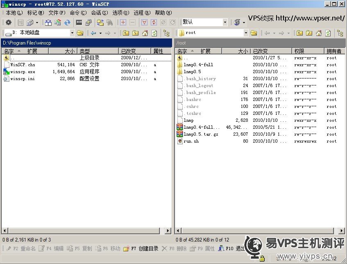
Task: Open terminal console icon in toolbar
Action: click(x=79, y=22)
